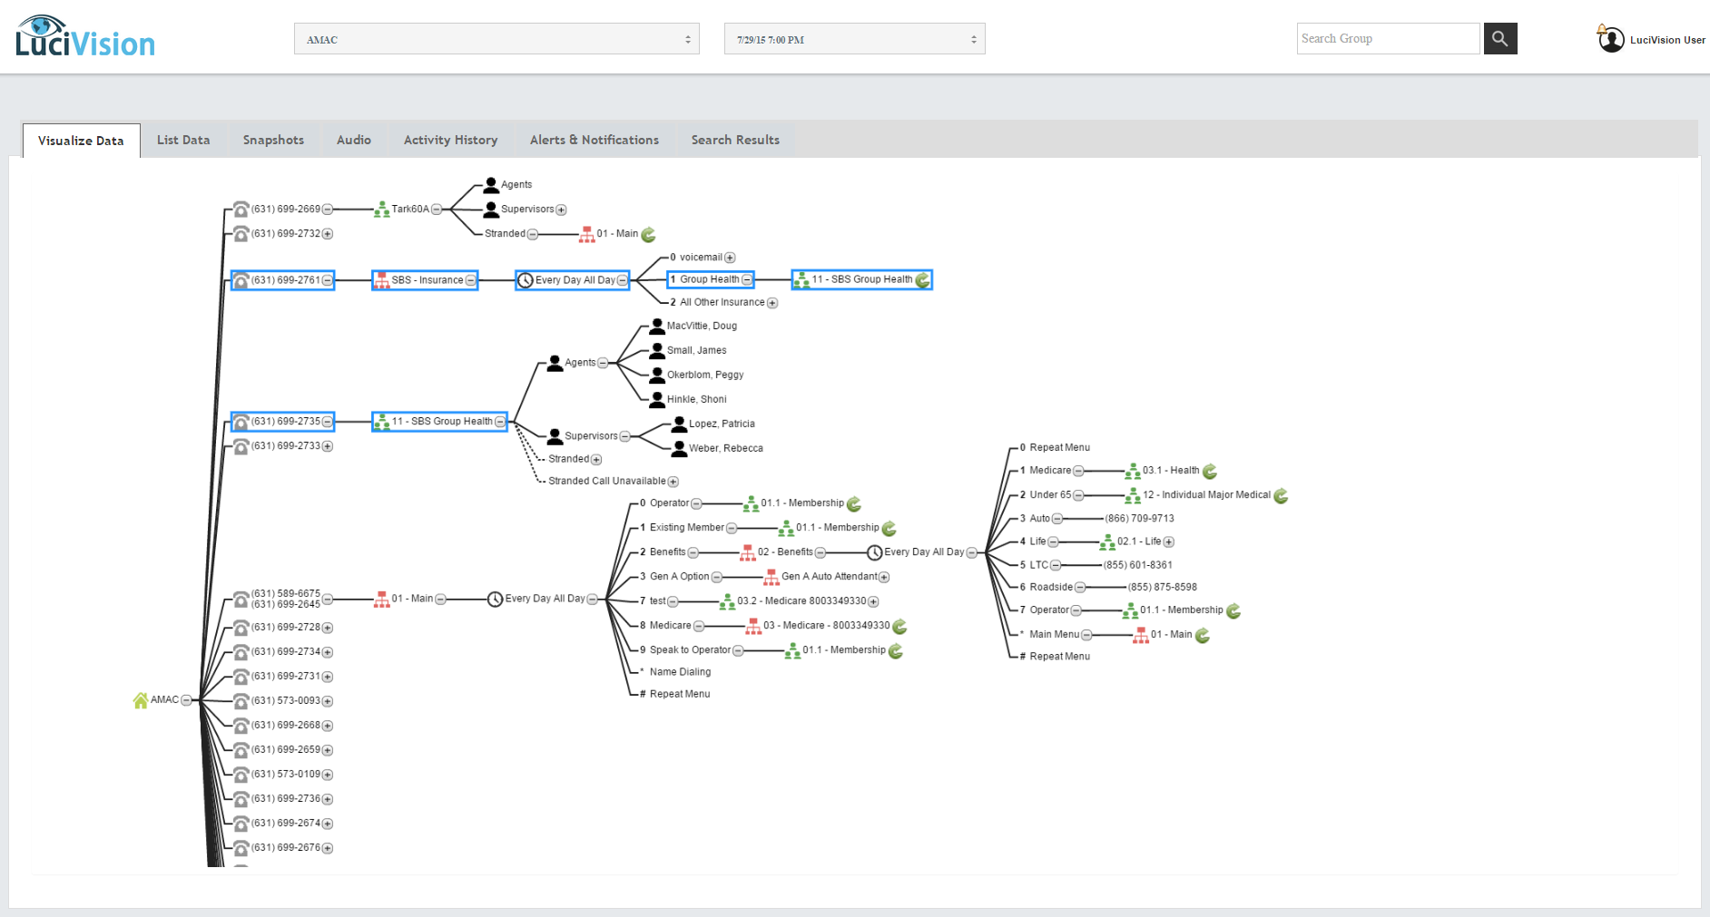This screenshot has height=917, width=1710.
Task: Open the Audio tab
Action: tap(354, 140)
